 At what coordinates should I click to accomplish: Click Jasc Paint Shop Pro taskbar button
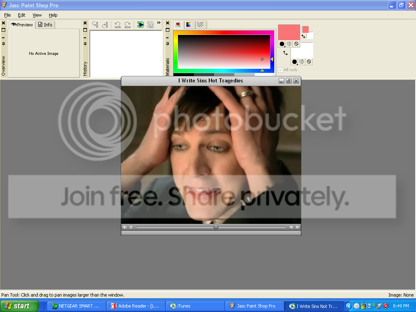pos(254,306)
